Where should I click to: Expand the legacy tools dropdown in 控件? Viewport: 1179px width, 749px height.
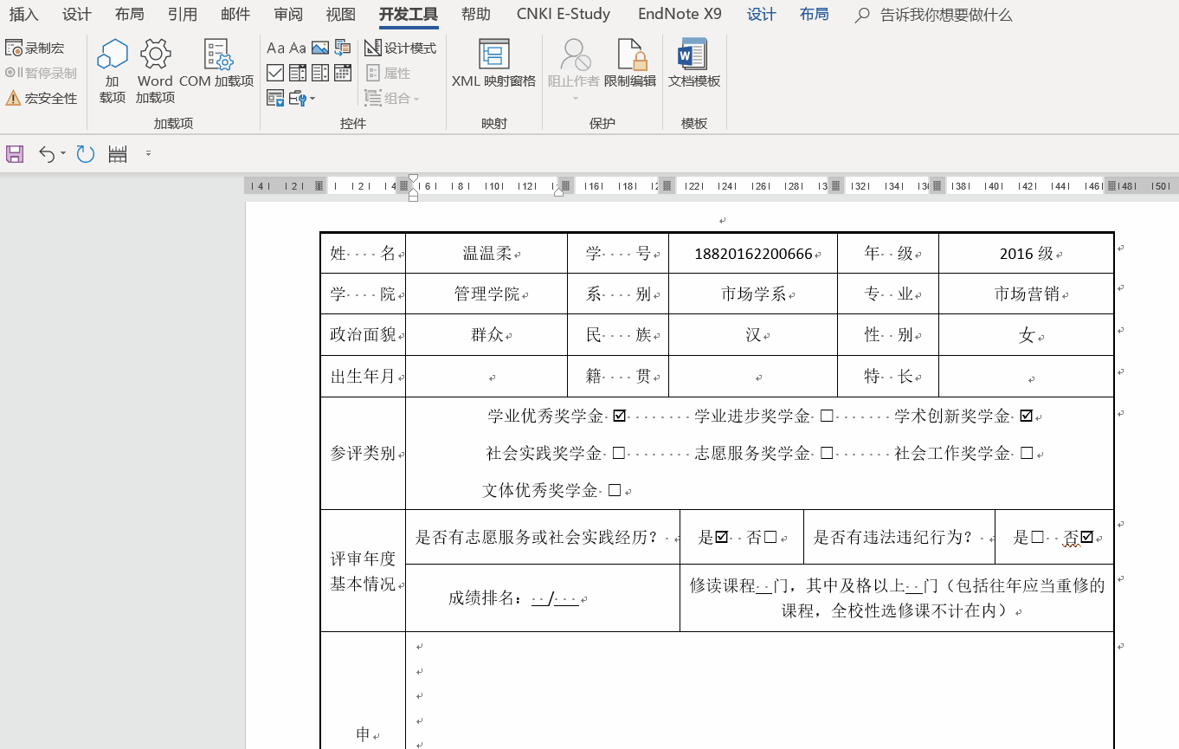[312, 99]
